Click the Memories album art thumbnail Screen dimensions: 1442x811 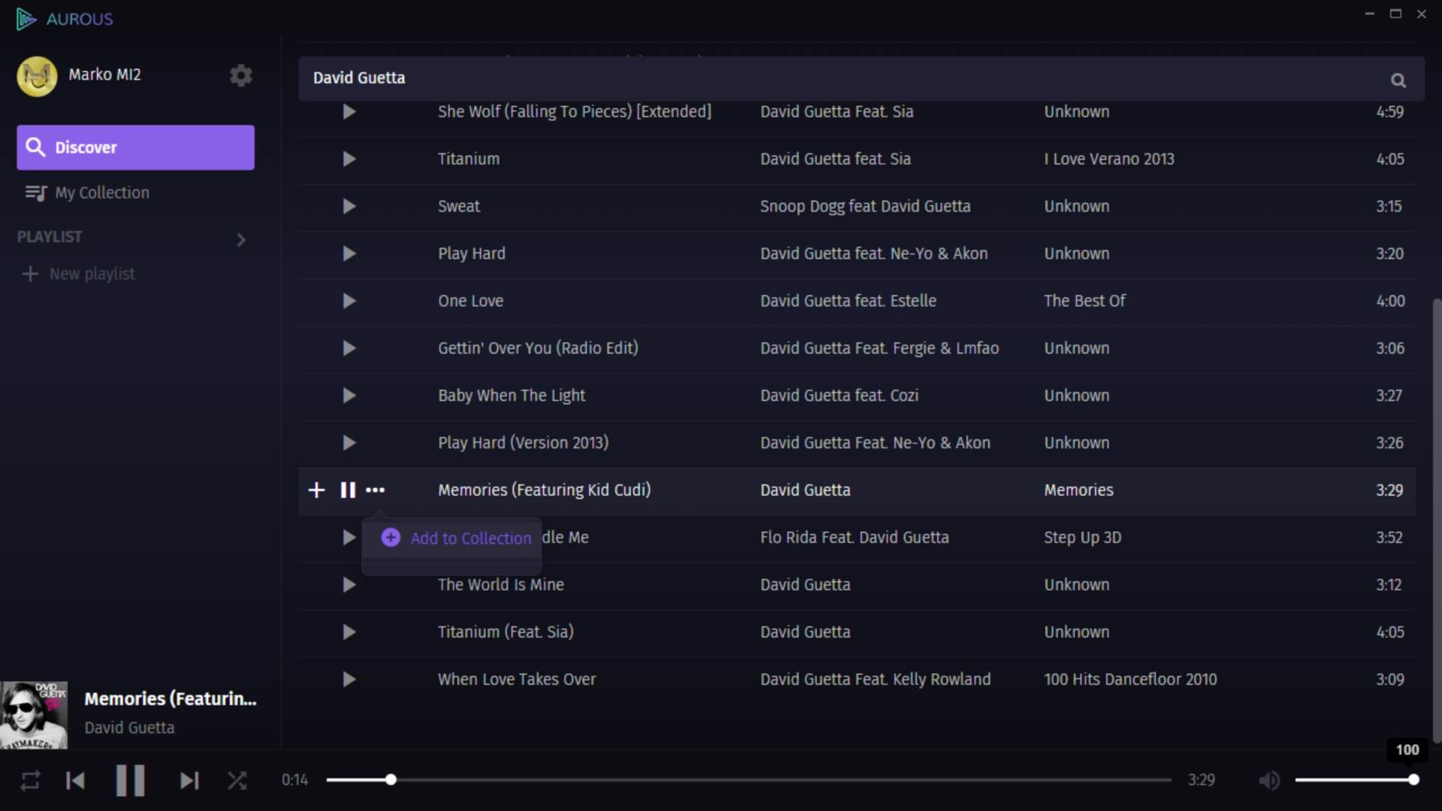pos(34,715)
